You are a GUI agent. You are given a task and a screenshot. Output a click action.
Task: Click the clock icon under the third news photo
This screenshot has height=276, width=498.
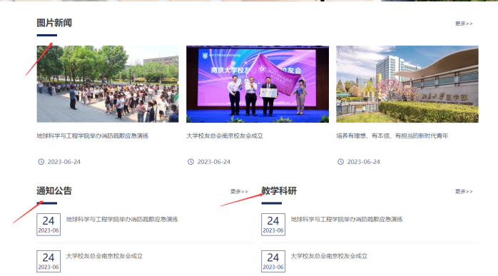click(x=340, y=162)
